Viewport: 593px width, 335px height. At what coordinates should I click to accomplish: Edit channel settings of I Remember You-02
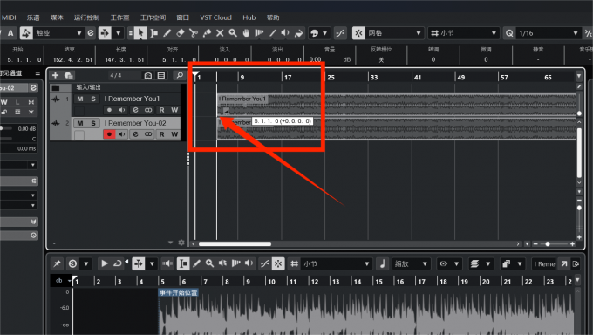135,134
